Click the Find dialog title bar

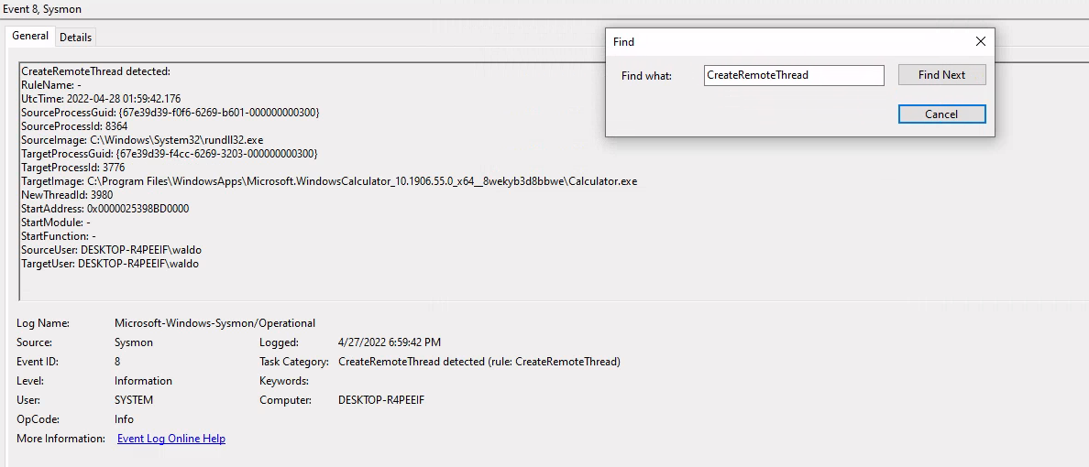pyautogui.click(x=779, y=41)
